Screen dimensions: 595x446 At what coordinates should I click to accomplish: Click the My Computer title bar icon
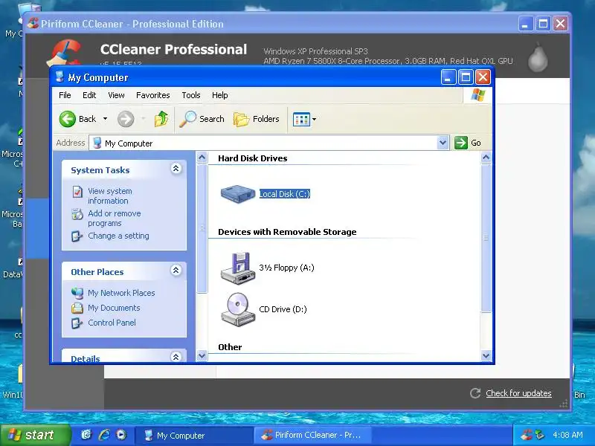click(x=59, y=77)
